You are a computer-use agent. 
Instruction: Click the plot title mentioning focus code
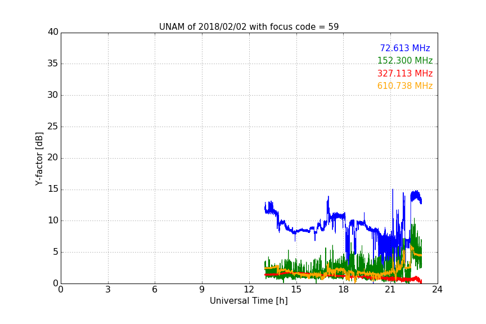tap(249, 26)
